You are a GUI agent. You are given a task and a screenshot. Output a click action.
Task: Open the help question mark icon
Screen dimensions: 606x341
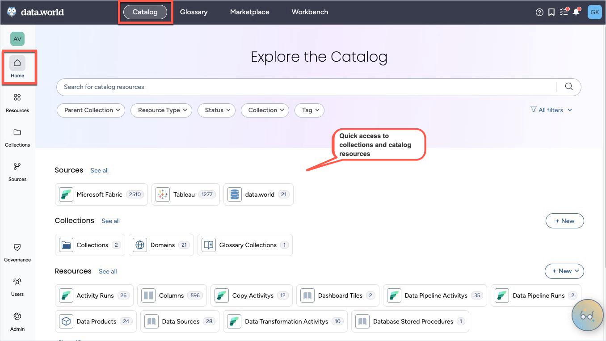pyautogui.click(x=539, y=12)
